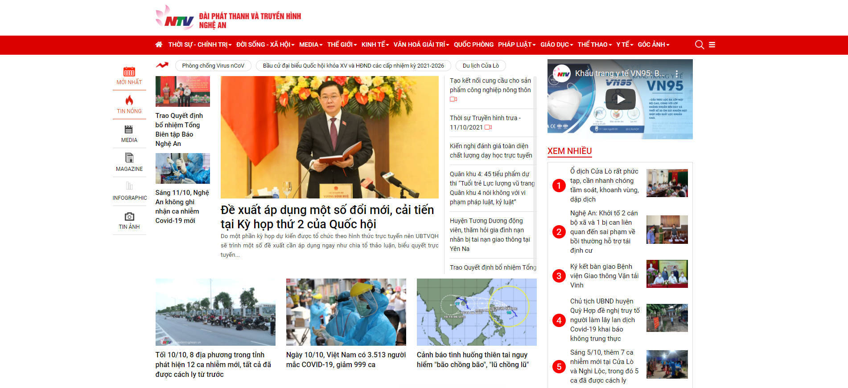
Task: Click the Du lịch Cửa Lò tag
Action: click(x=481, y=66)
